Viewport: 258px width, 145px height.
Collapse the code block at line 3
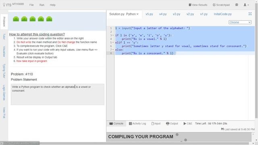tap(113, 35)
